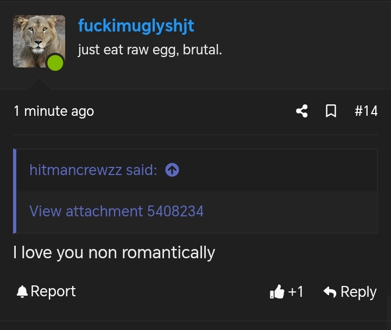Click the Reply text button
This screenshot has height=330, width=391.
[x=358, y=292]
